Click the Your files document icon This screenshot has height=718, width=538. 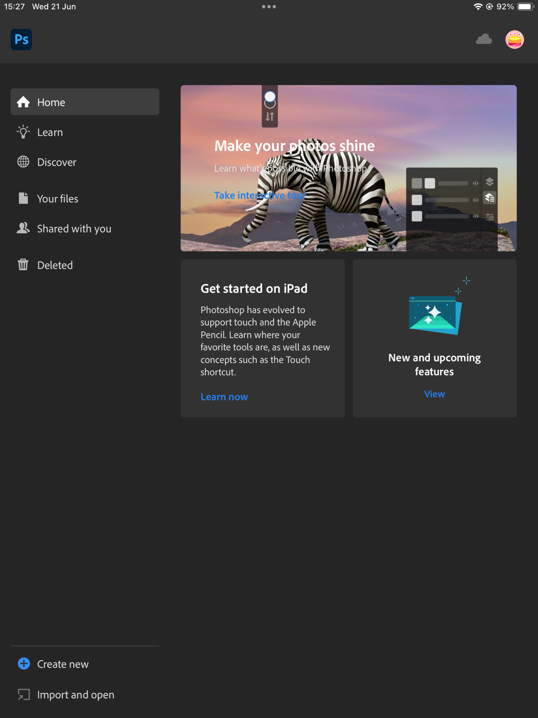pyautogui.click(x=23, y=198)
